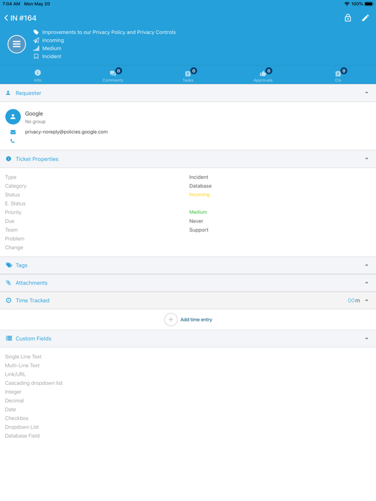Tap the Multi-Line Text field

click(22, 365)
